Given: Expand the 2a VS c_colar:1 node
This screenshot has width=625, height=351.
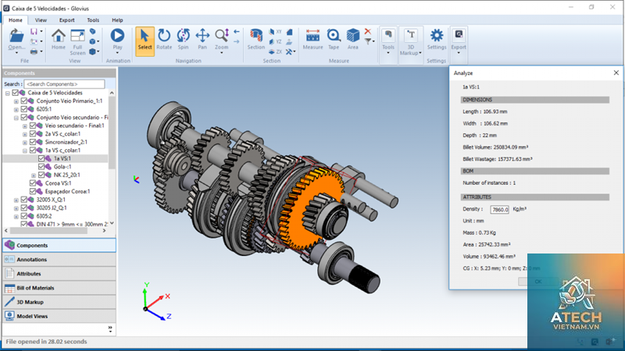Looking at the screenshot, I should [25, 134].
